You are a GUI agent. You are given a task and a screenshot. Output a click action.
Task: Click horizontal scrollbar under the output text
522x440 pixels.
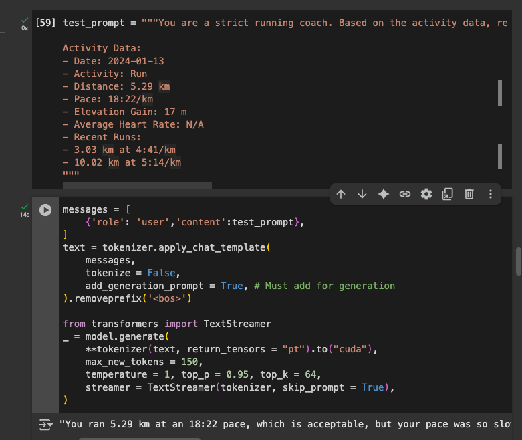[x=139, y=439]
